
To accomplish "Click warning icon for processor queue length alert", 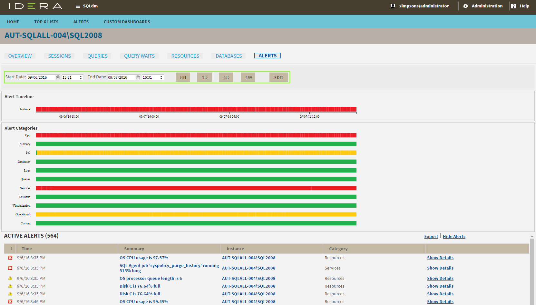I will tap(10, 278).
